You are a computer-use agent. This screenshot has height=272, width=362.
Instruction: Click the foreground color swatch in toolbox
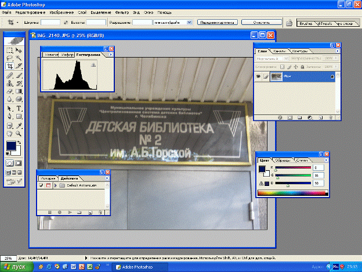pyautogui.click(x=12, y=146)
